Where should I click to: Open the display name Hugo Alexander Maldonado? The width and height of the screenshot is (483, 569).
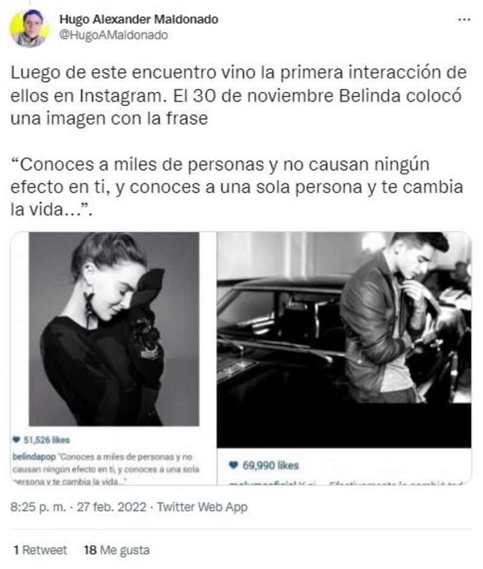(138, 19)
